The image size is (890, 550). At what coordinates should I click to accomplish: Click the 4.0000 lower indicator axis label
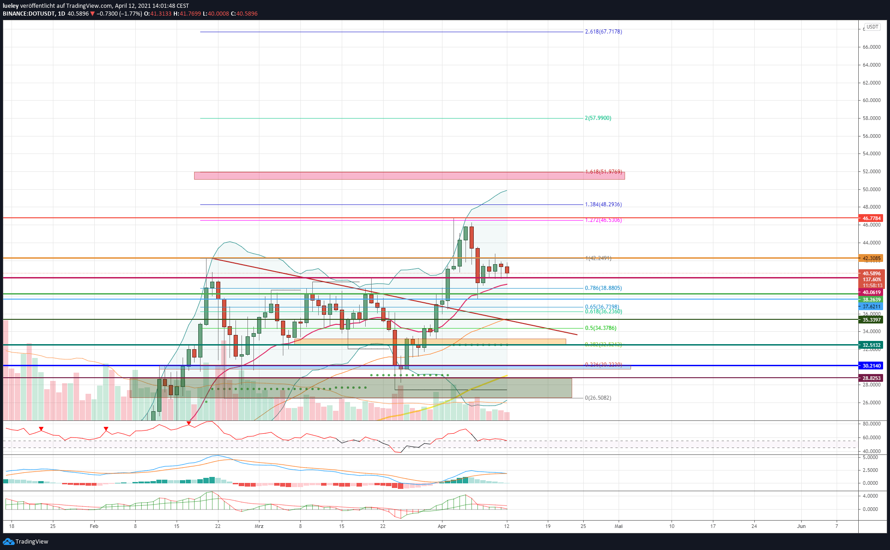[x=871, y=496]
